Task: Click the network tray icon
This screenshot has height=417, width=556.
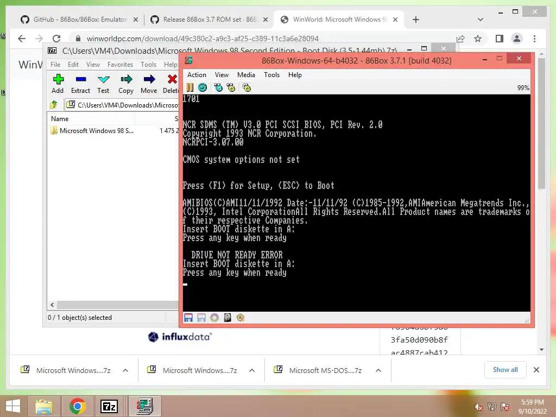Action: [x=492, y=407]
